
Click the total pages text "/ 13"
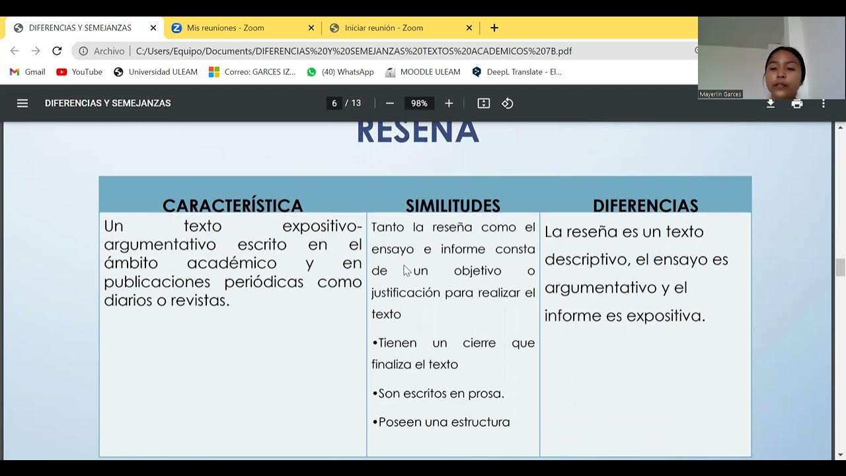click(353, 103)
